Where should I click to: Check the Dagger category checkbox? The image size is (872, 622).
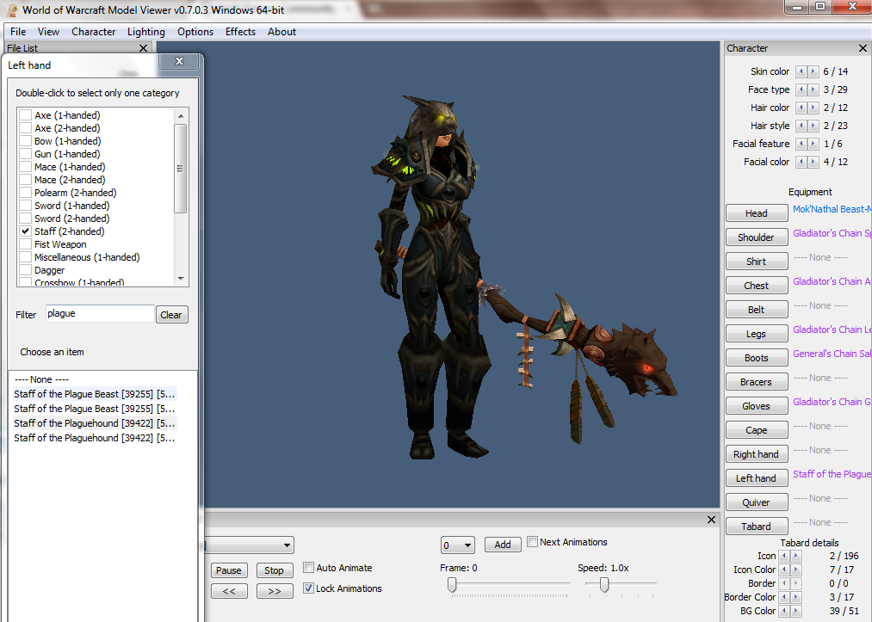click(26, 270)
